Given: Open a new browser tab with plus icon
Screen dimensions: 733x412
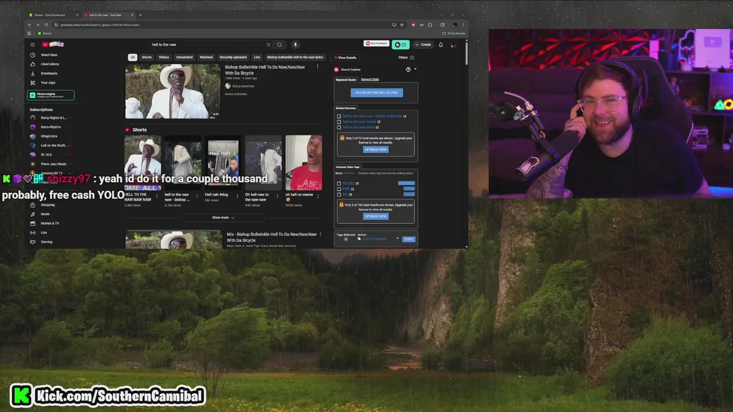Looking at the screenshot, I should tap(140, 15).
